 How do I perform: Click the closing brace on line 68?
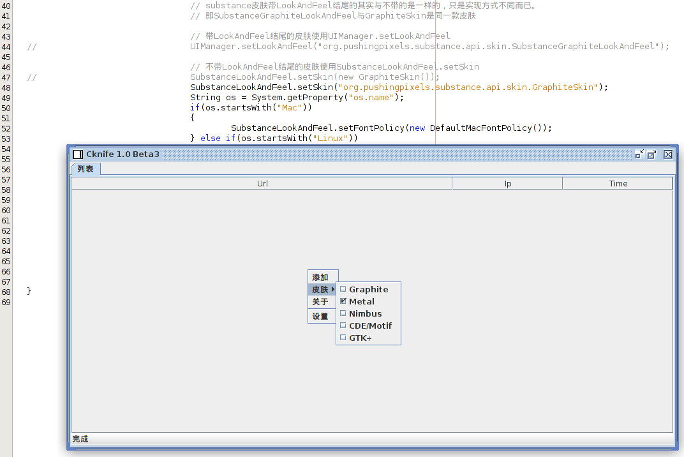click(x=29, y=291)
